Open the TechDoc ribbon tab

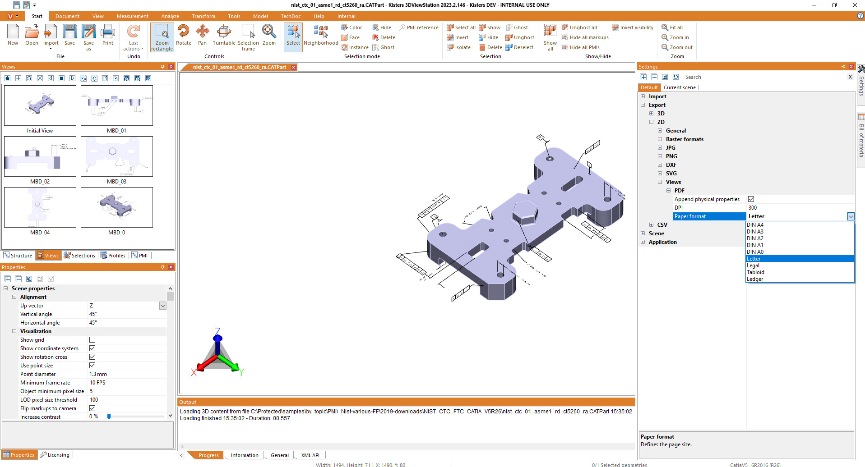[x=291, y=16]
